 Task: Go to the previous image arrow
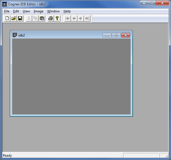click(x=74, y=19)
